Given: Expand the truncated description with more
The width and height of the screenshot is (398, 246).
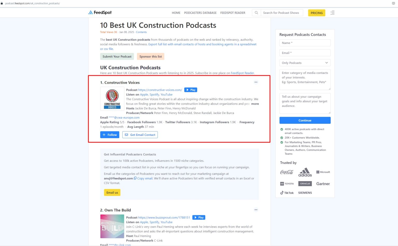Looking at the screenshot, I should pos(255,104).
